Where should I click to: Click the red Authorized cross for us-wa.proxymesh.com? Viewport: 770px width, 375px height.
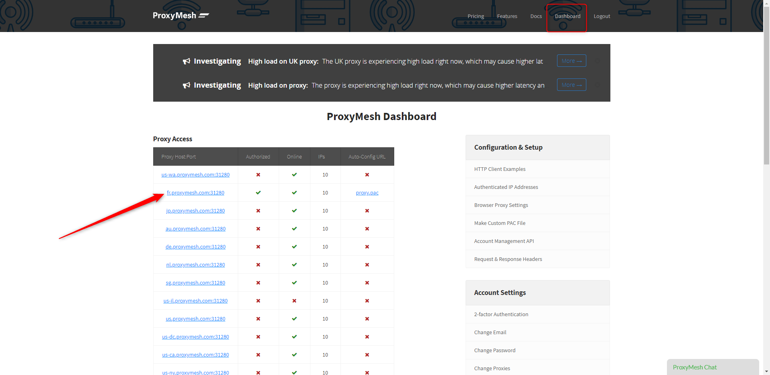point(258,174)
